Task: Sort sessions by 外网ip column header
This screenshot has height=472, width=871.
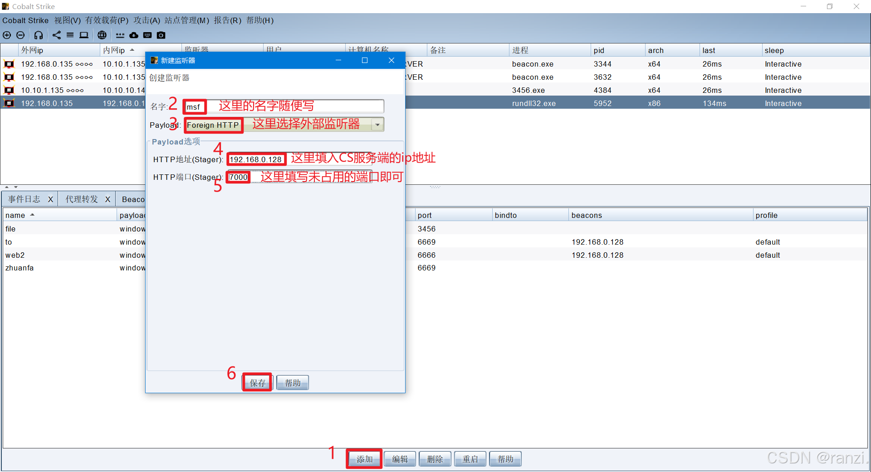Action: (x=59, y=50)
